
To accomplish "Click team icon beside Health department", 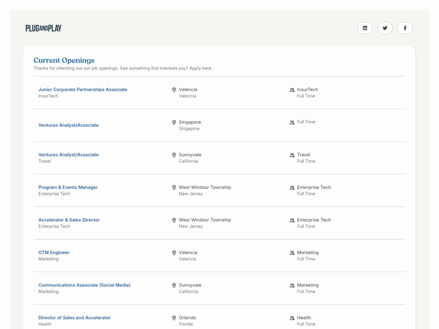I will click(x=292, y=318).
